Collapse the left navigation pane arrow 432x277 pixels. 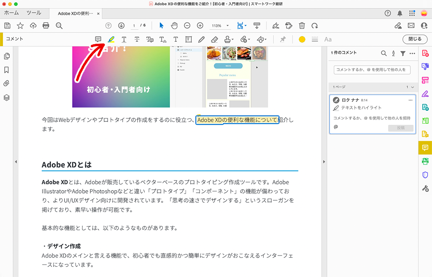pyautogui.click(x=16, y=161)
